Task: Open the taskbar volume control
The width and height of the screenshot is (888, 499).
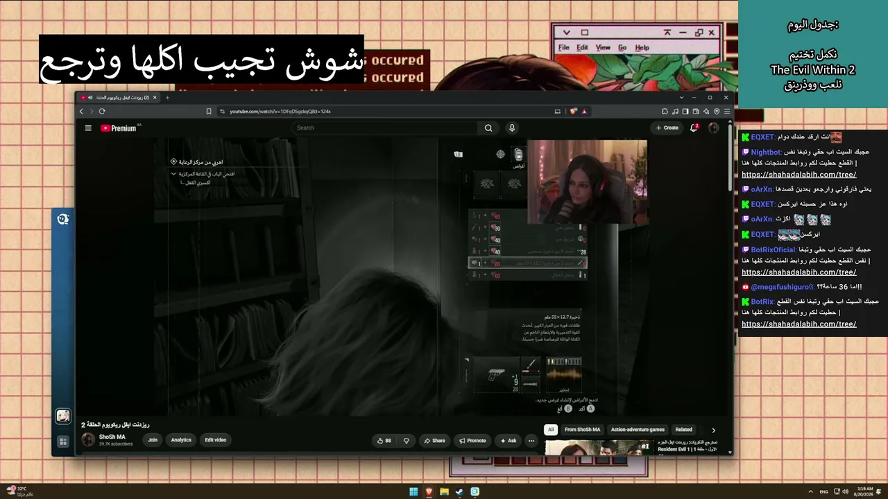Action: click(845, 492)
